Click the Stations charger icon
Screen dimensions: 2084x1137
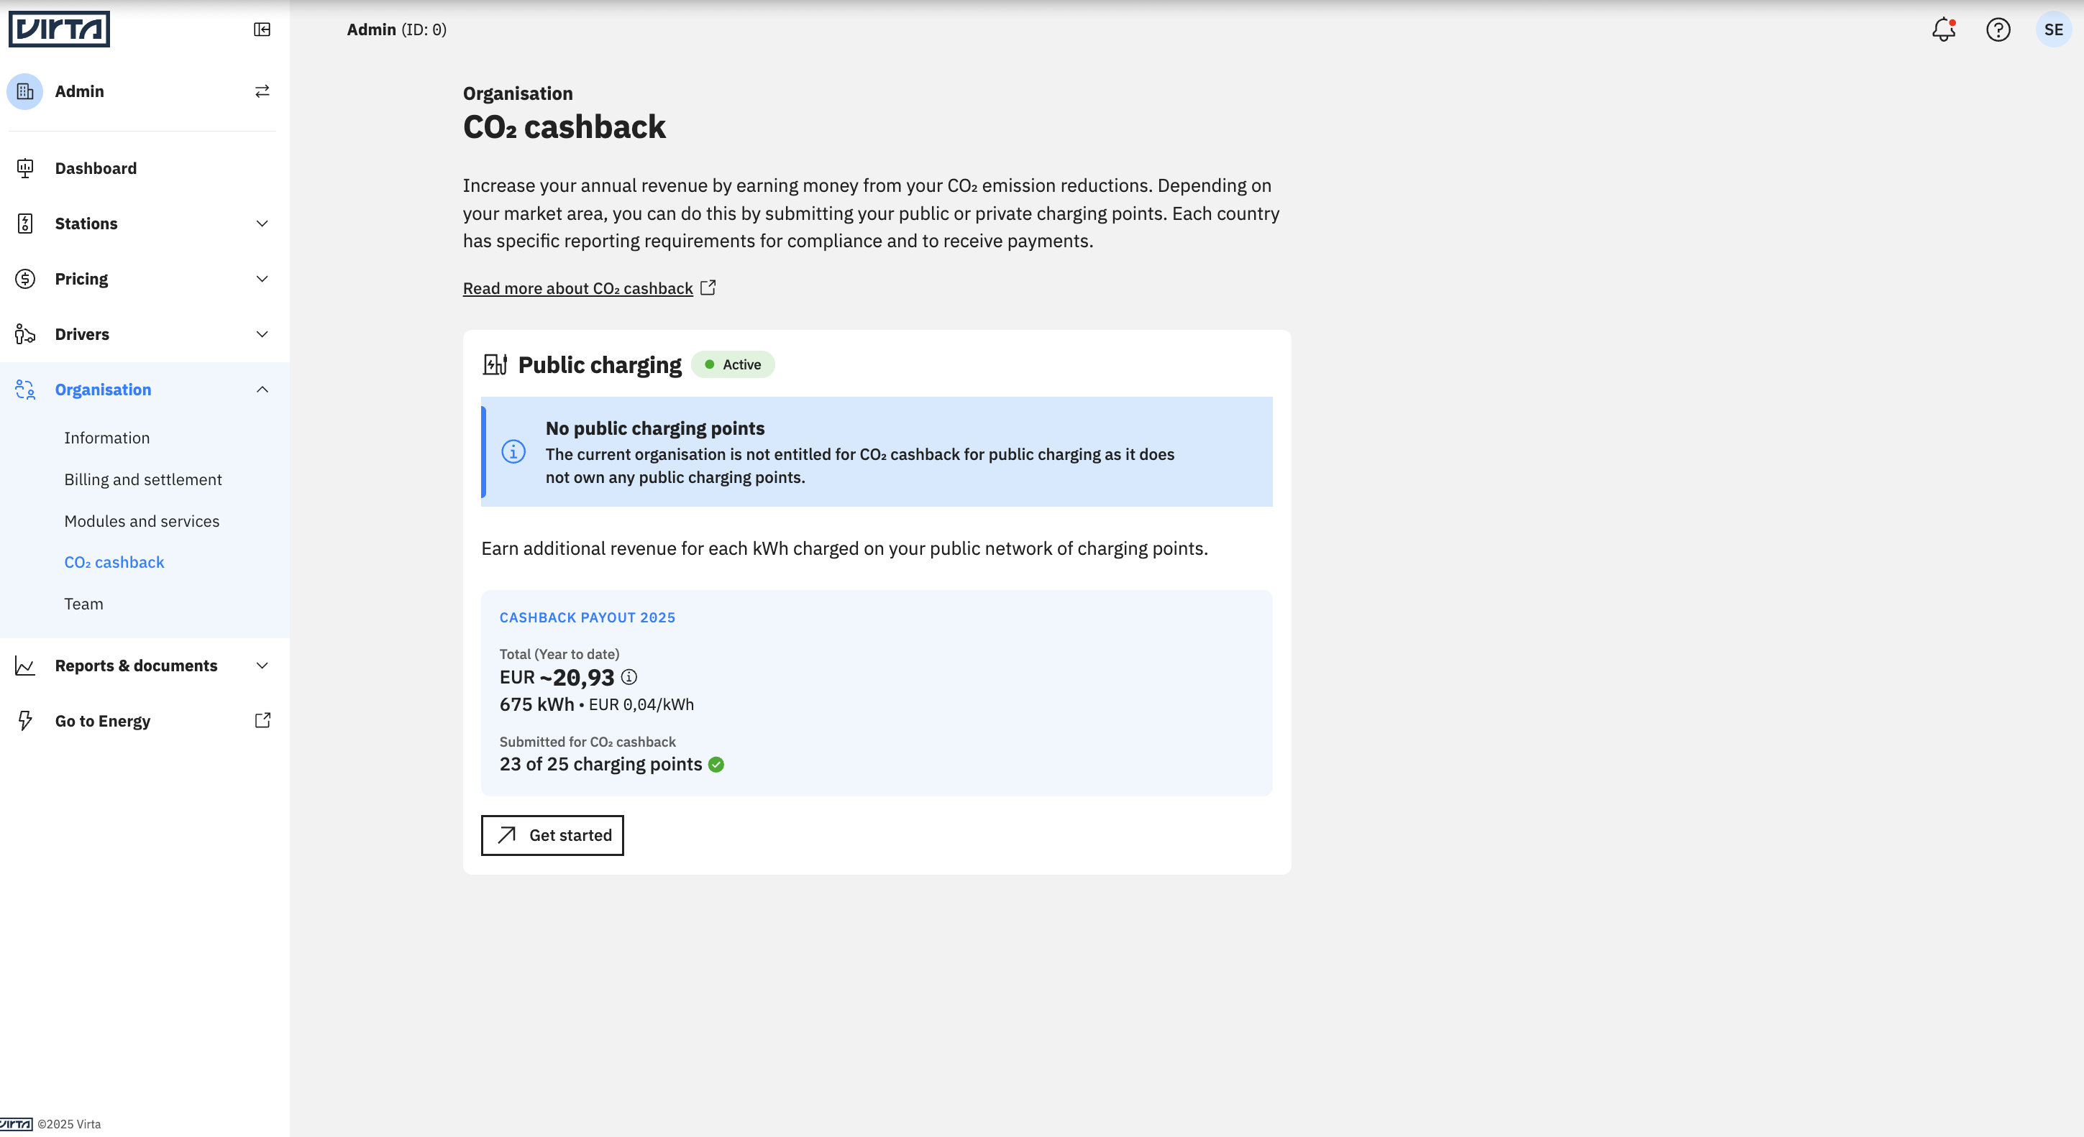click(25, 224)
